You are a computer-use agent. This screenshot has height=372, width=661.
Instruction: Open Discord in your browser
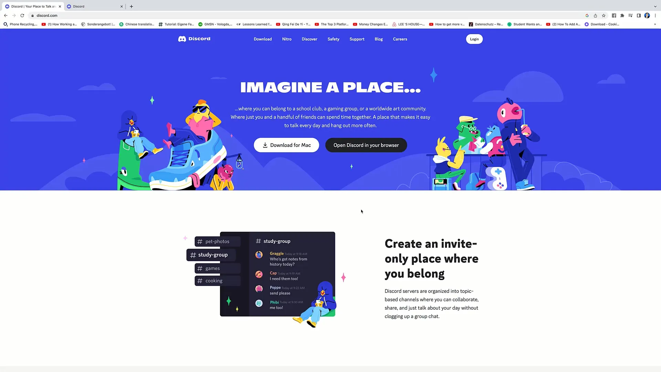point(366,145)
